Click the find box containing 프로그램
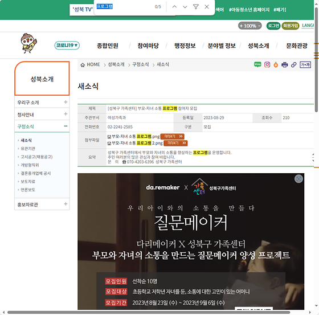The height and width of the screenshot is (315, 319). pos(124,7)
